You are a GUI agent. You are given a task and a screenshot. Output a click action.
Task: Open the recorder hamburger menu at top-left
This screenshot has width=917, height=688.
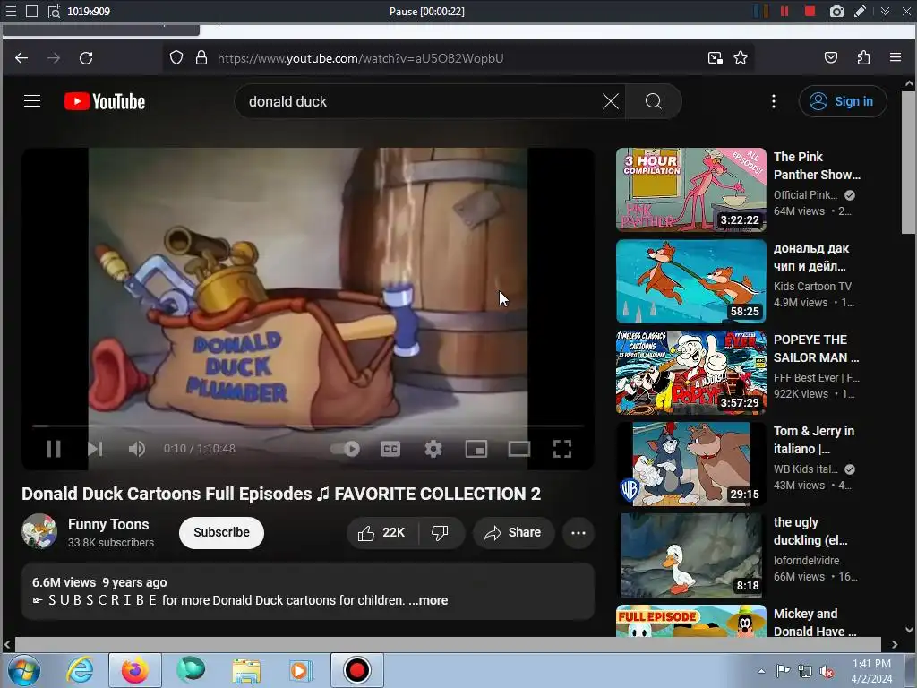[11, 11]
